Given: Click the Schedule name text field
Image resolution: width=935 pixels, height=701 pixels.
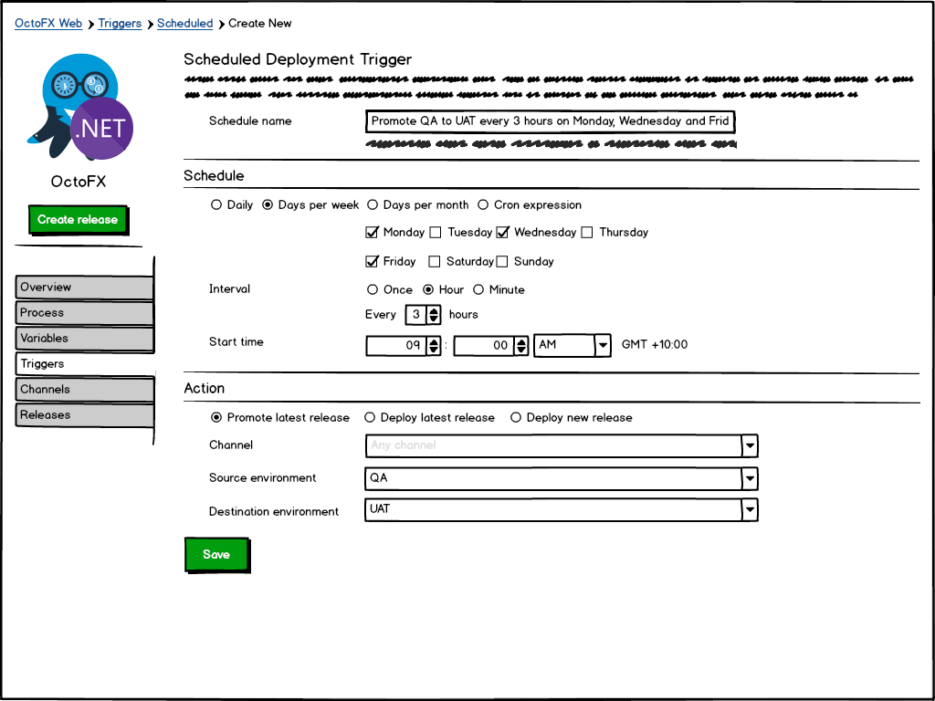Looking at the screenshot, I should [550, 121].
